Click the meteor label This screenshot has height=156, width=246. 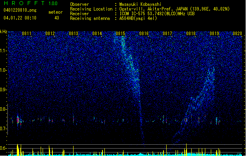point(56,12)
